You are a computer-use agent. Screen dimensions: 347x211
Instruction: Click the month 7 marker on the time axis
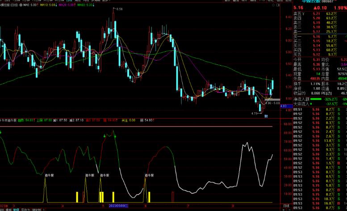[x=188, y=206]
